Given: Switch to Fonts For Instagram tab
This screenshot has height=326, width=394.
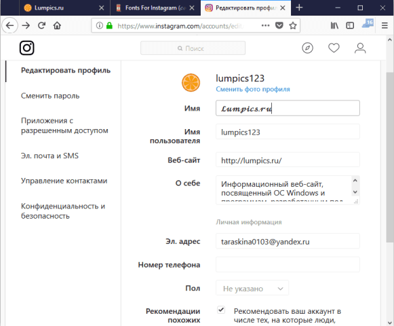Looking at the screenshot, I should coord(155,8).
